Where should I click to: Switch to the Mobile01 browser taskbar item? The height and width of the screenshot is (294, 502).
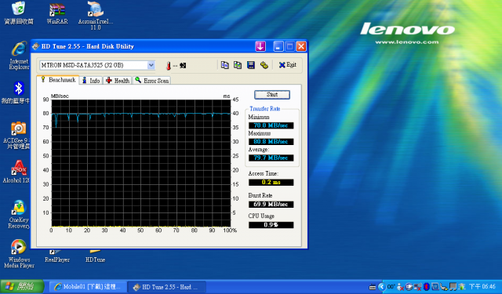(x=87, y=287)
